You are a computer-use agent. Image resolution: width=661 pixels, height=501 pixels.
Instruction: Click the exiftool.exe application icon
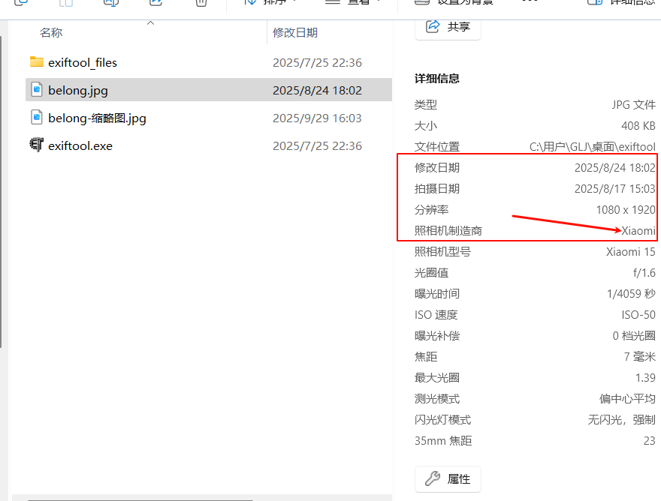click(x=37, y=145)
